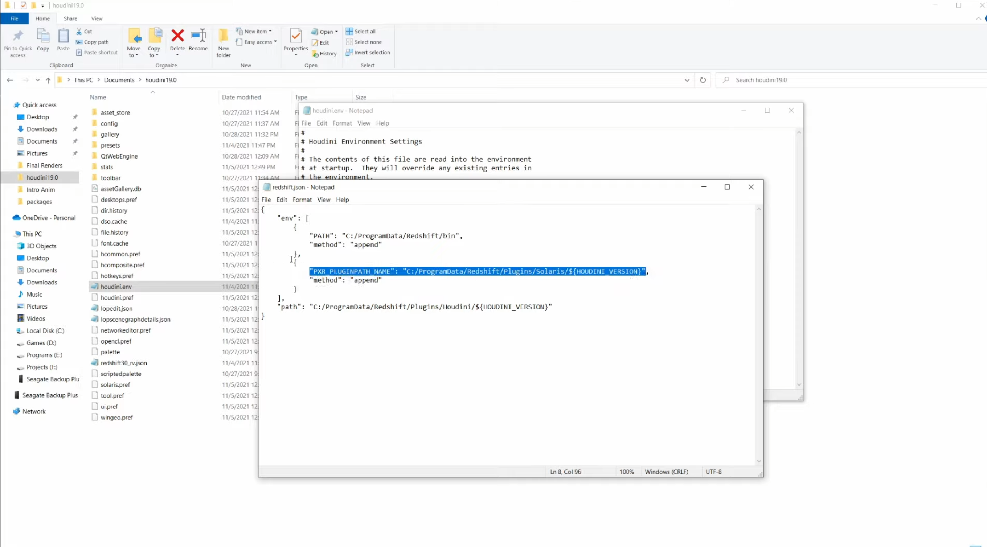
Task: Select Quick access in navigation pane
Action: pyautogui.click(x=39, y=105)
